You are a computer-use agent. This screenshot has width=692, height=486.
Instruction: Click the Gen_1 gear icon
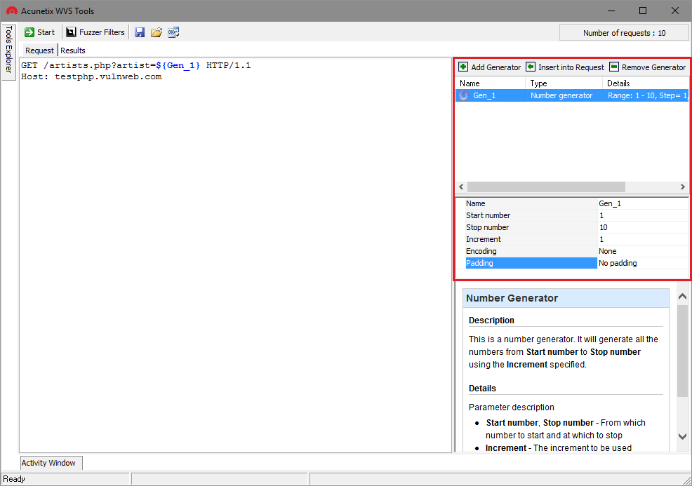coord(463,95)
